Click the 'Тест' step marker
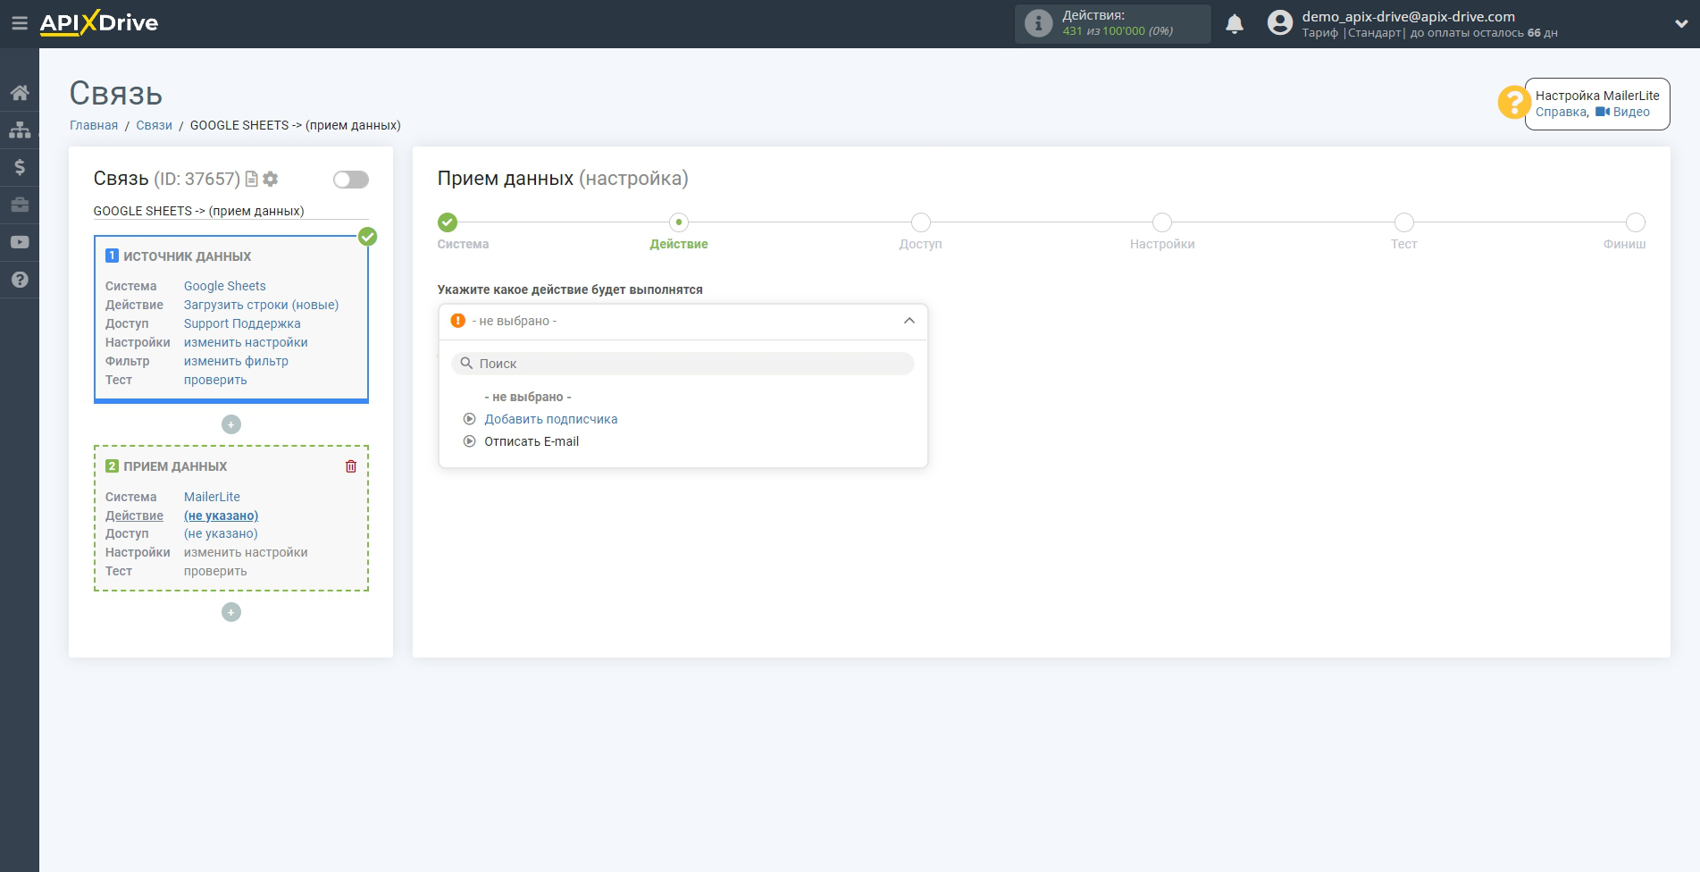1700x872 pixels. pyautogui.click(x=1404, y=222)
